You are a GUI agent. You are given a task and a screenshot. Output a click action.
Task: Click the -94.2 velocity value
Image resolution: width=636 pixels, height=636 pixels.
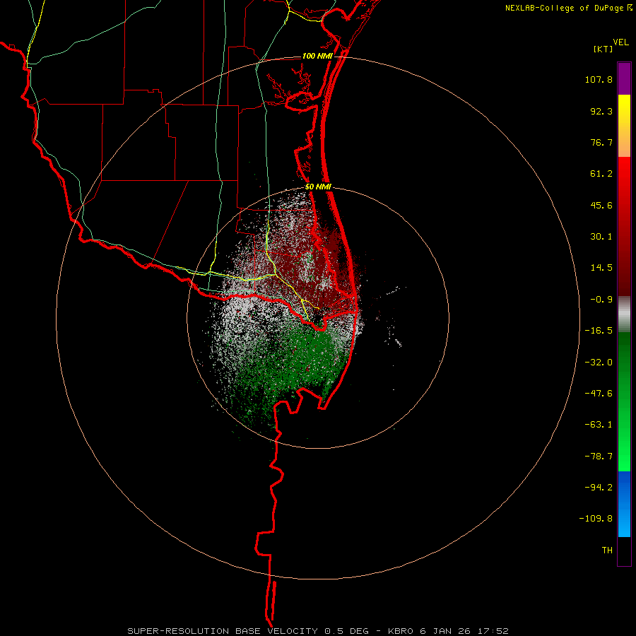click(x=599, y=488)
